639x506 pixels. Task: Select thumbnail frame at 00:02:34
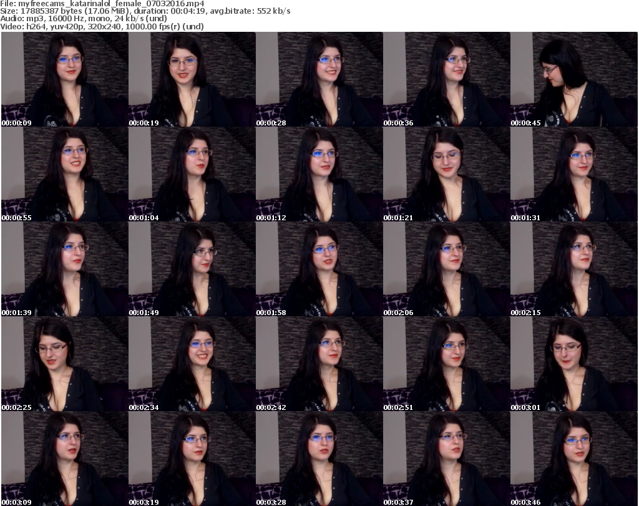coord(192,364)
